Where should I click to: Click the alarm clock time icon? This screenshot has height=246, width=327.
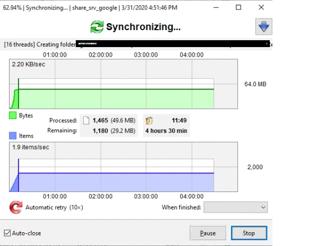click(x=149, y=120)
